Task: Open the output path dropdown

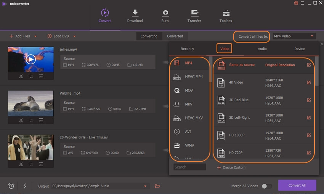Action: (x=145, y=186)
